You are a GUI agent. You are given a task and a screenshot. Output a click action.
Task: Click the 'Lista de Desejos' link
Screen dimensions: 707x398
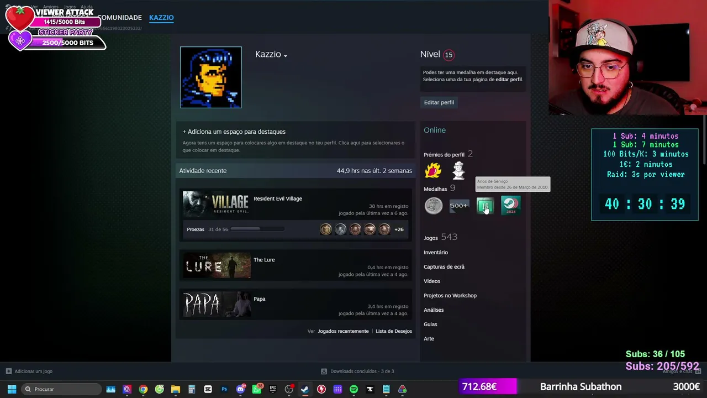(x=394, y=331)
